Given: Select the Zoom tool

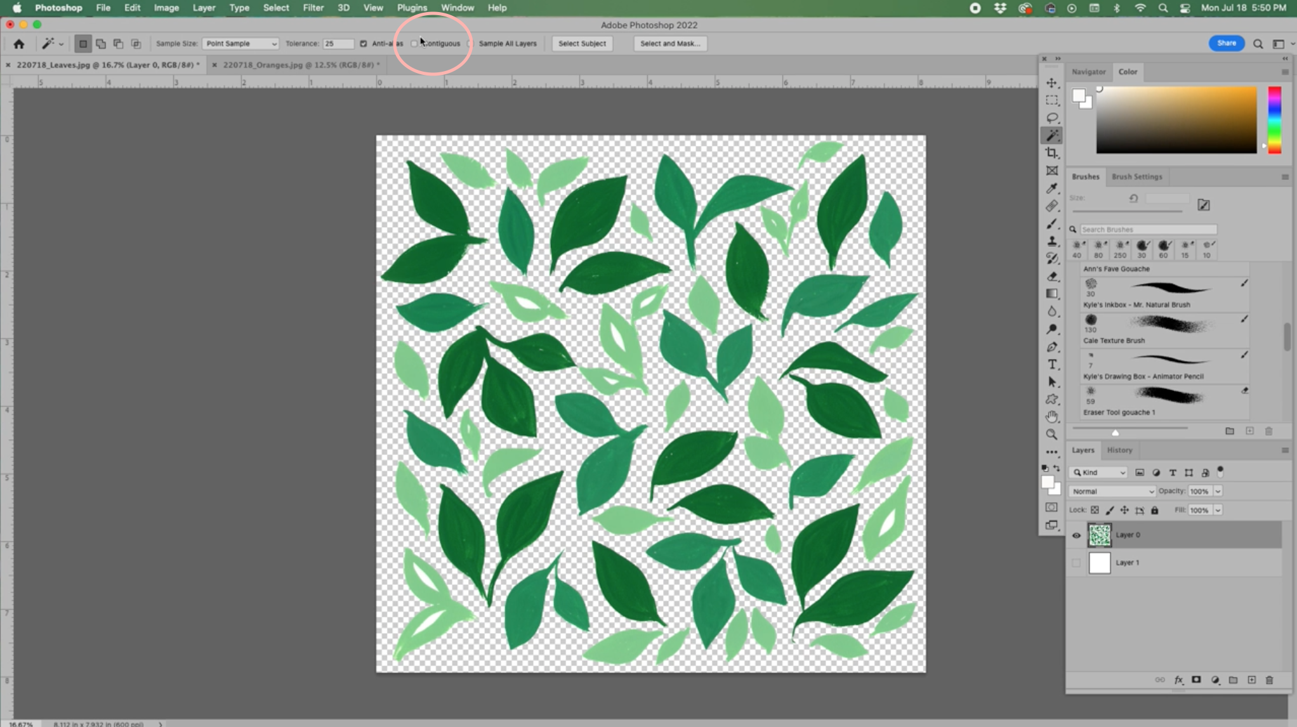Looking at the screenshot, I should click(1052, 435).
